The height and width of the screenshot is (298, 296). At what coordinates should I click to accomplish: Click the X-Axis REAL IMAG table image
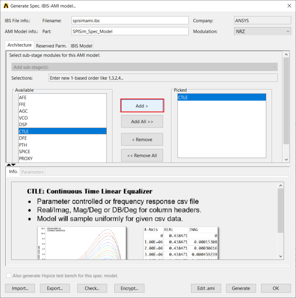[x=180, y=243]
